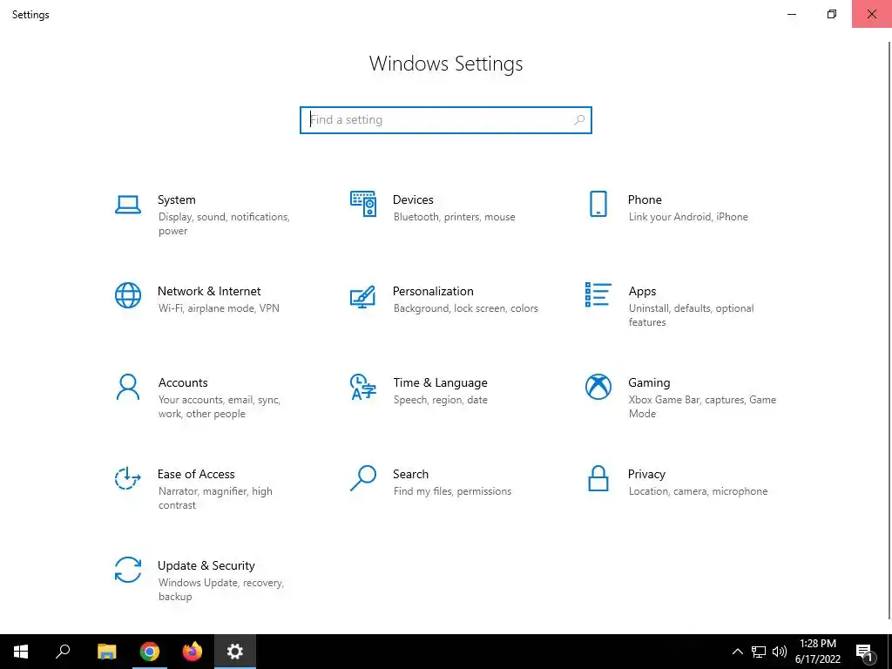Open the Action Center notifications icon

pos(865,652)
